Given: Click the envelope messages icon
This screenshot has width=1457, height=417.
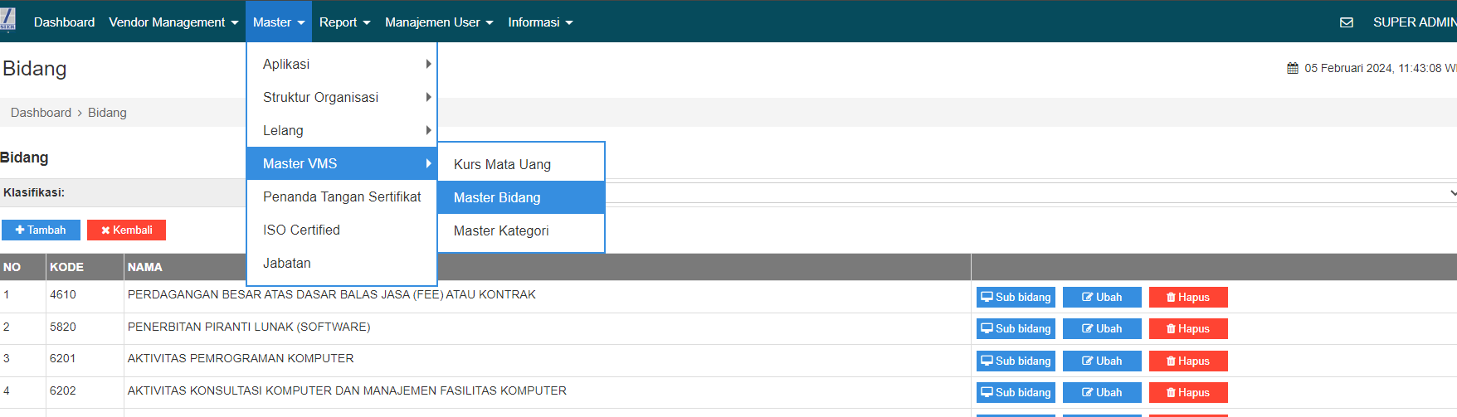Looking at the screenshot, I should click(1346, 22).
